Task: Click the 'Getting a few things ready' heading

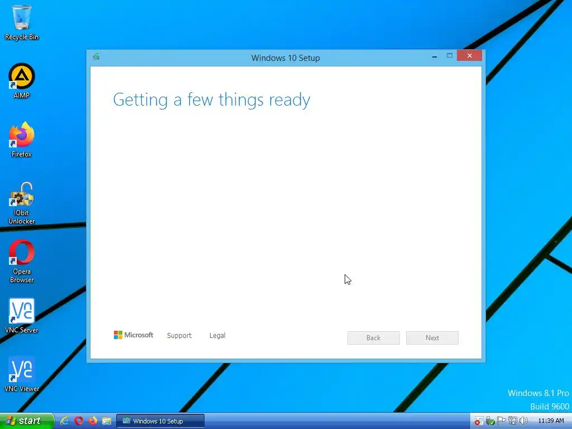Action: tap(212, 100)
